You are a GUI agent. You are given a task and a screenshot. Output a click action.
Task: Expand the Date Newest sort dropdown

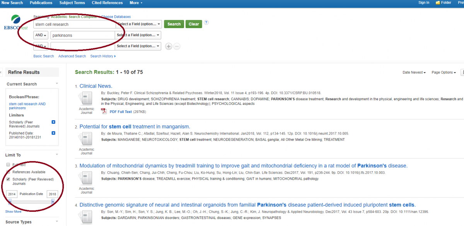(414, 73)
